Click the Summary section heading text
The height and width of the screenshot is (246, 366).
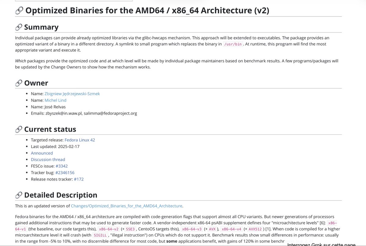(x=41, y=27)
